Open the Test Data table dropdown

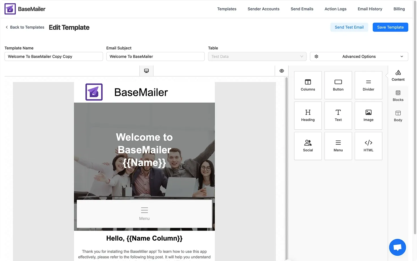point(257,56)
